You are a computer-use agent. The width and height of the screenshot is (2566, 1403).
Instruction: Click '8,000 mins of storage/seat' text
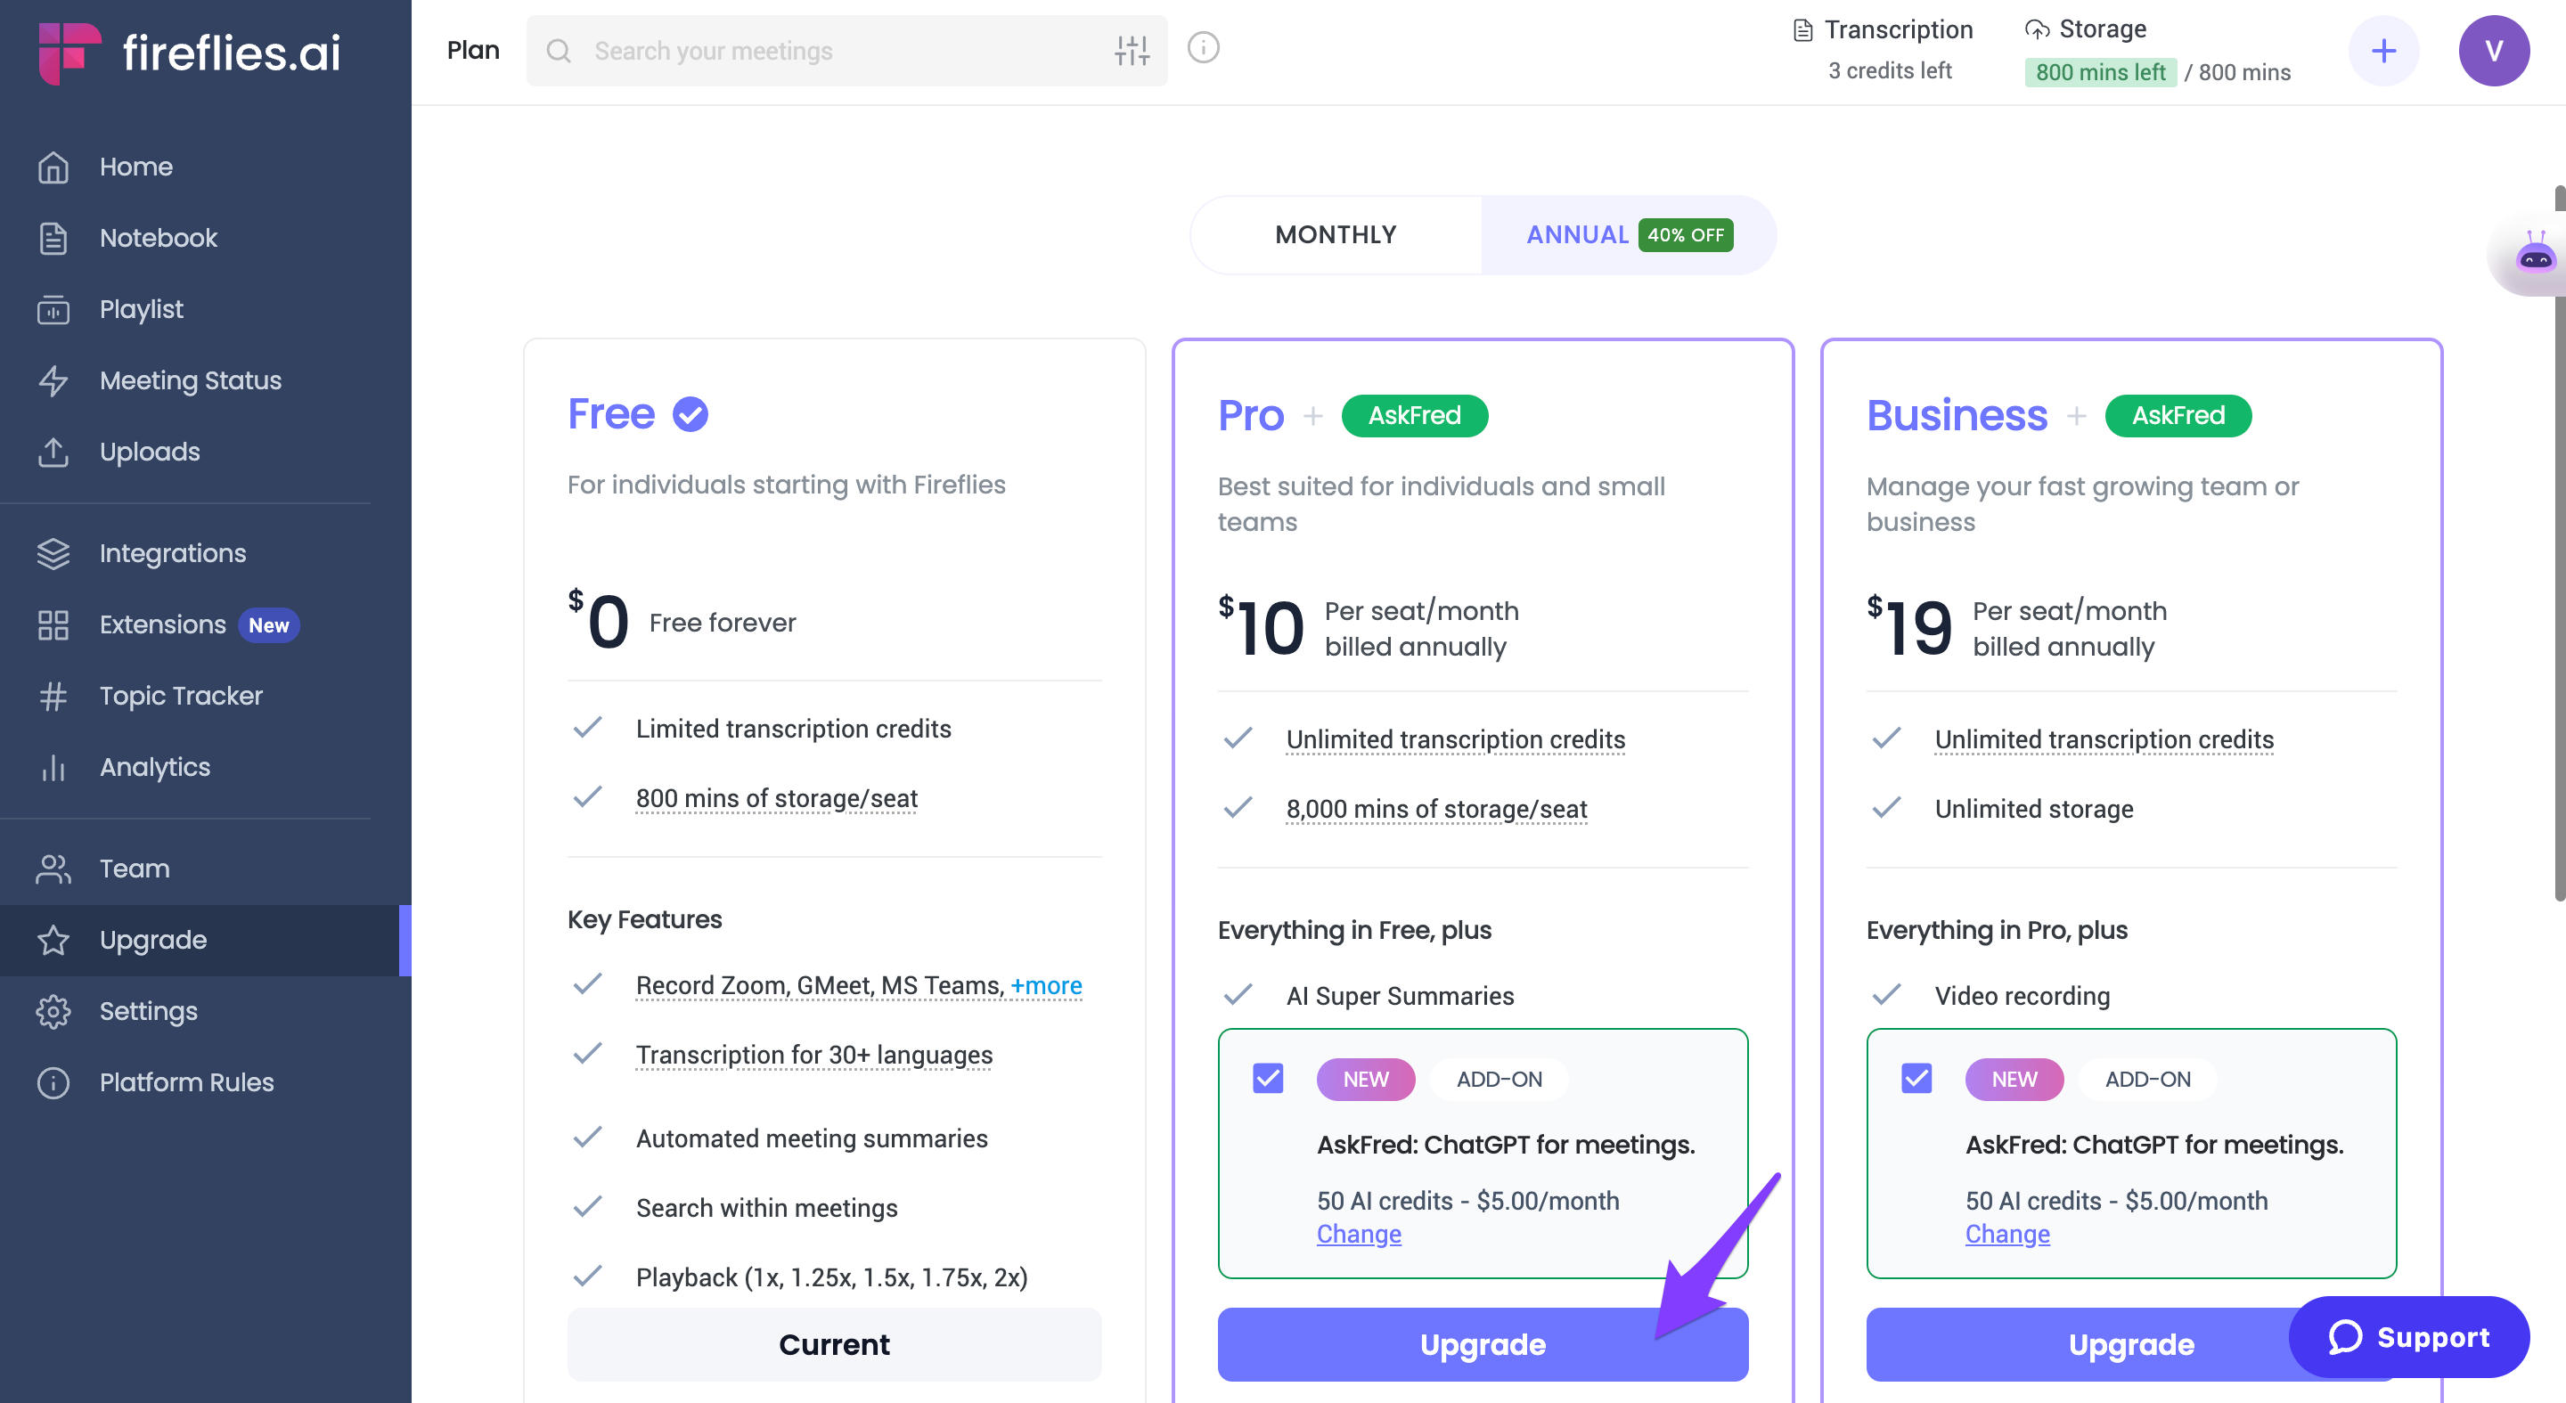pos(1436,809)
